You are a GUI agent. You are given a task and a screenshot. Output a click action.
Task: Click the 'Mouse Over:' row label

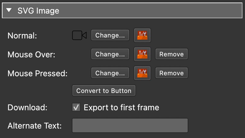(x=31, y=55)
